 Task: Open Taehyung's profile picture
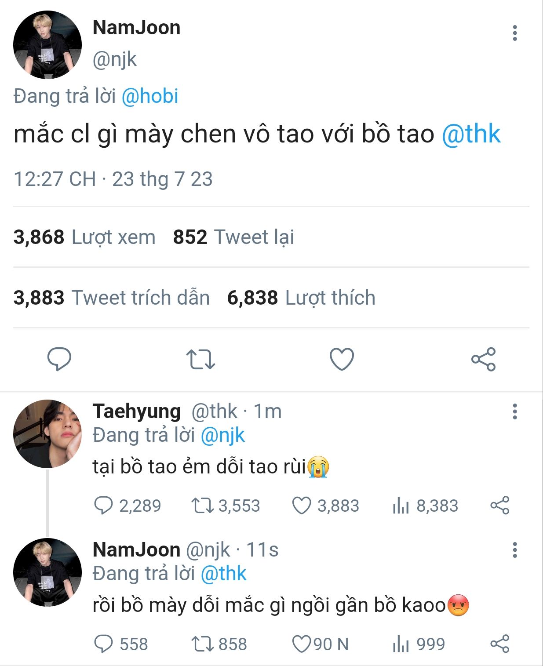coord(47,433)
